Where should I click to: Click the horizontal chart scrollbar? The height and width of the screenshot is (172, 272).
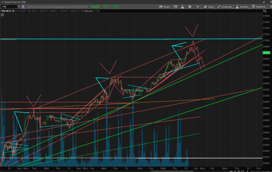pos(172,172)
